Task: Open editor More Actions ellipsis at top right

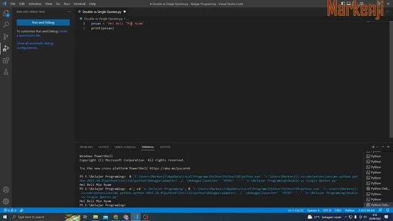Action: coord(387,12)
